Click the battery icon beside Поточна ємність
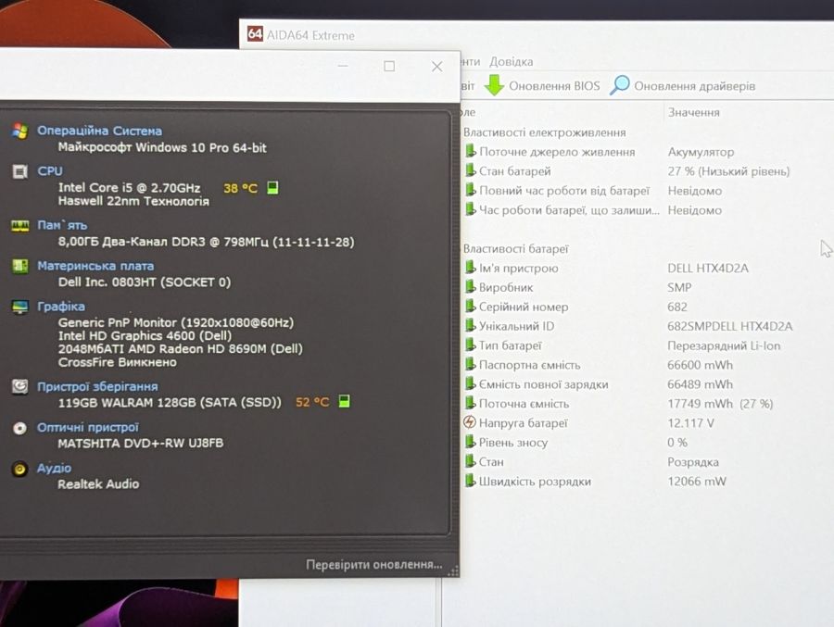Viewport: 834px width, 627px height. coord(470,404)
